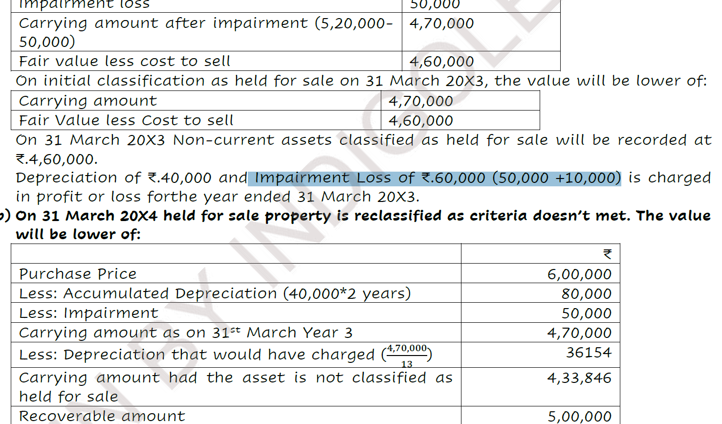Click the On initial classification sentence
Screen dimensions: 722x424
click(361, 81)
